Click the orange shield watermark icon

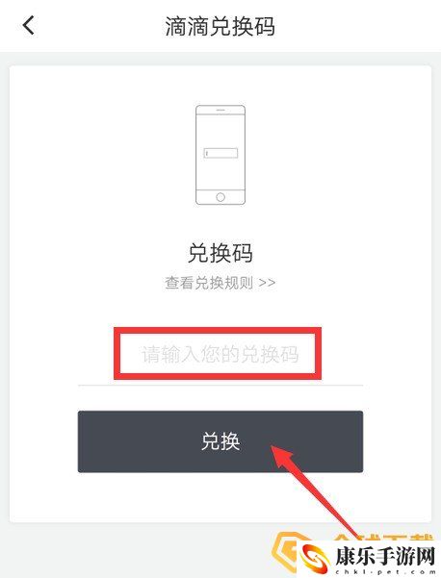[286, 551]
